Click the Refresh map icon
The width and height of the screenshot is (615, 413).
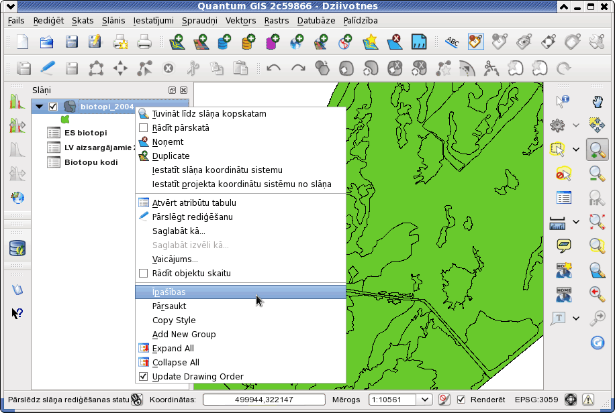tap(597, 343)
